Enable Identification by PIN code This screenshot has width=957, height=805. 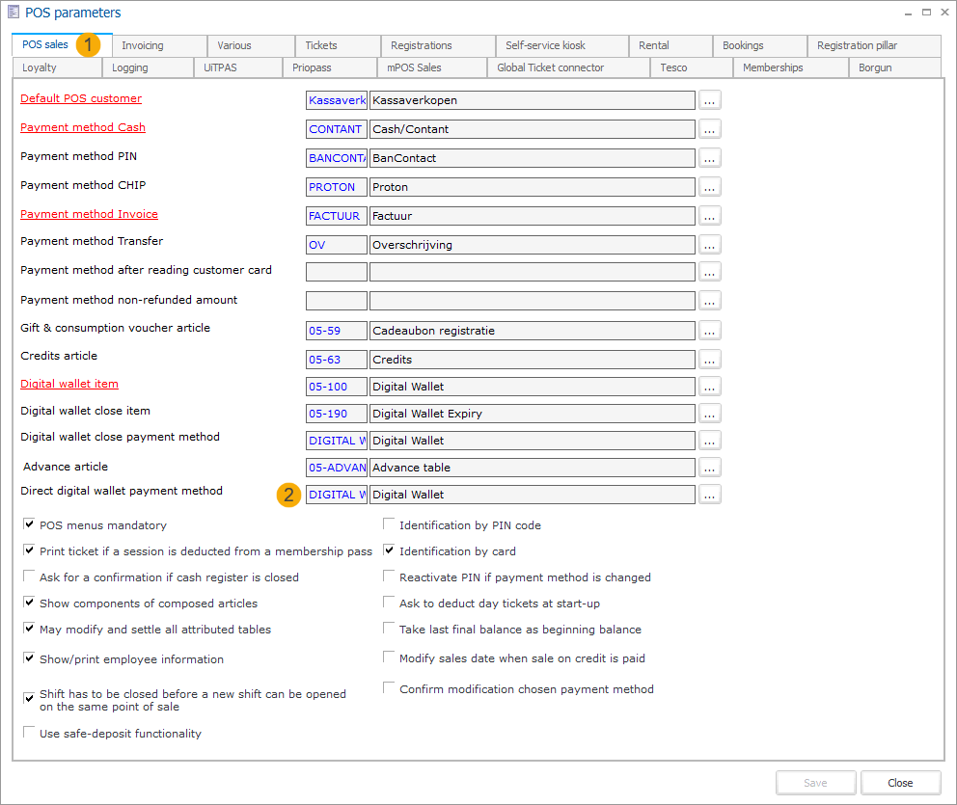tap(390, 525)
